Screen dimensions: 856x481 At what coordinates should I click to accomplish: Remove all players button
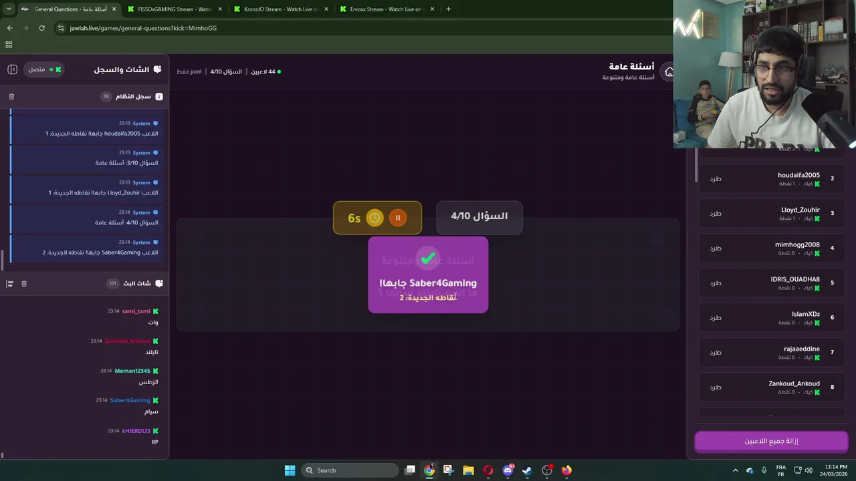point(771,442)
